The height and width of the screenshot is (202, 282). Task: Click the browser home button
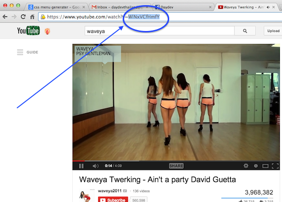pyautogui.click(x=32, y=17)
